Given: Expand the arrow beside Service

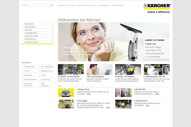Looking at the screenshot, I should tap(53, 30).
